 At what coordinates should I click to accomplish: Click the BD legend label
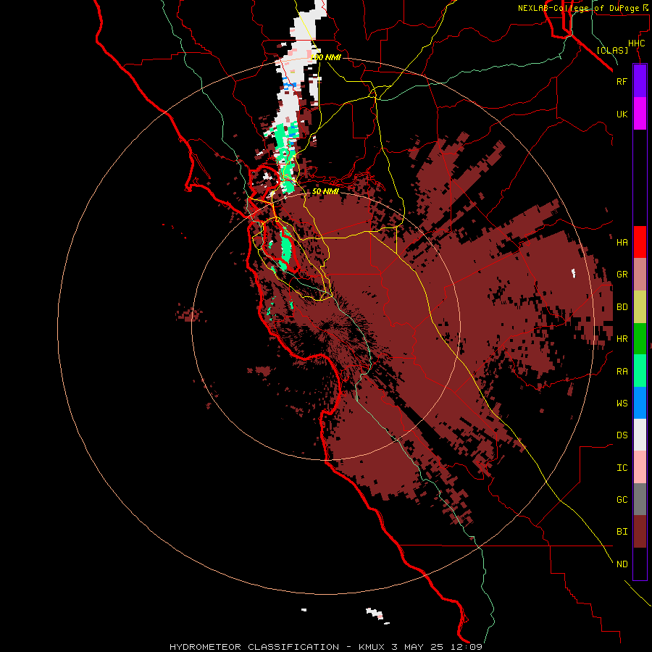pyautogui.click(x=622, y=307)
